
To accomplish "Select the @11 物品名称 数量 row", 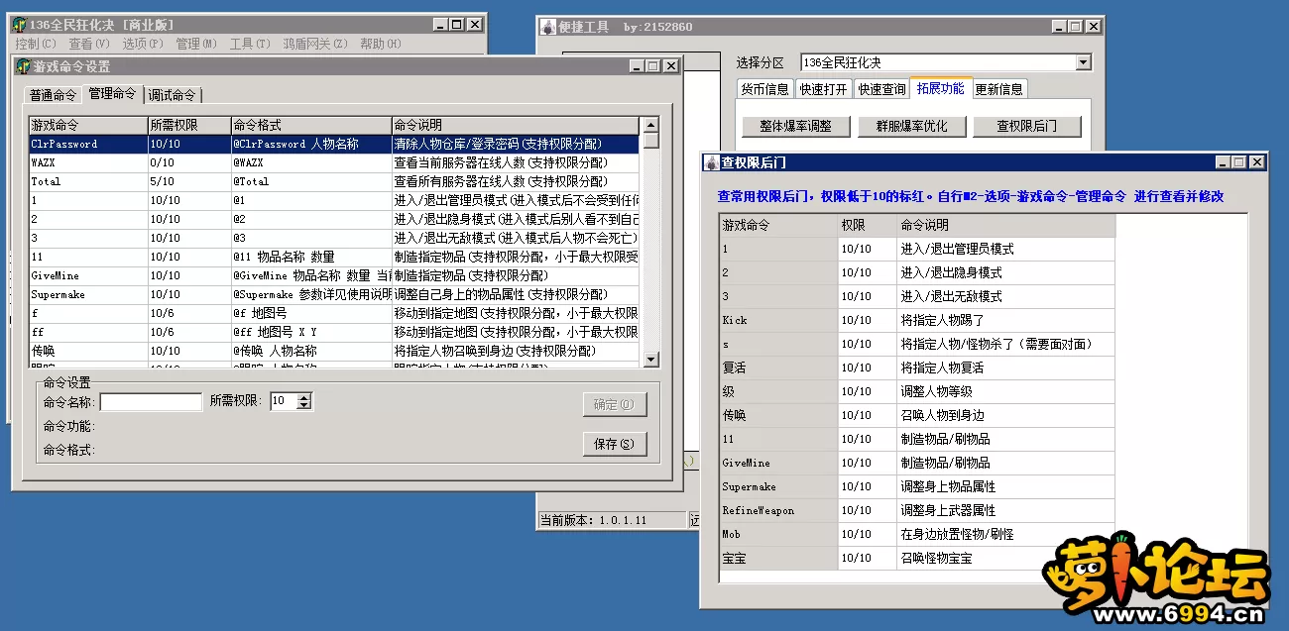I will (335, 257).
